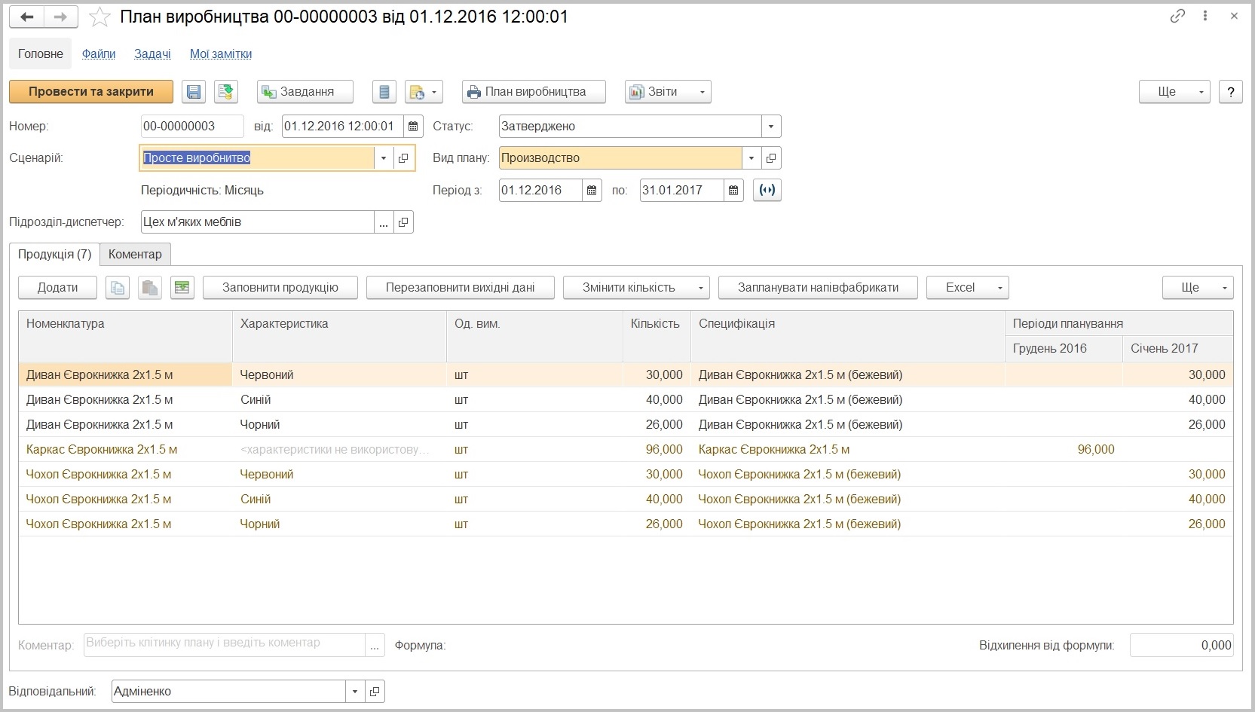The image size is (1255, 712).
Task: Focus the Номер input field
Action: [192, 127]
